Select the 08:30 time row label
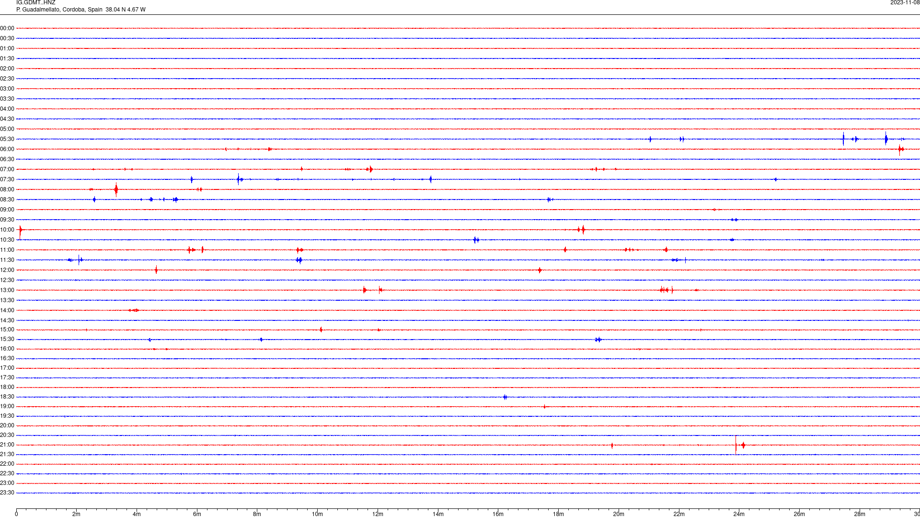The width and height of the screenshot is (920, 518). (x=7, y=200)
